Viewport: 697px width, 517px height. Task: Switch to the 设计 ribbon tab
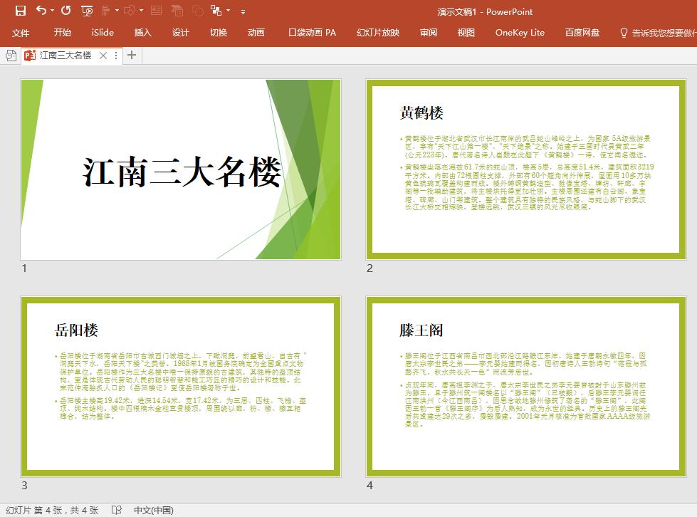(x=179, y=32)
